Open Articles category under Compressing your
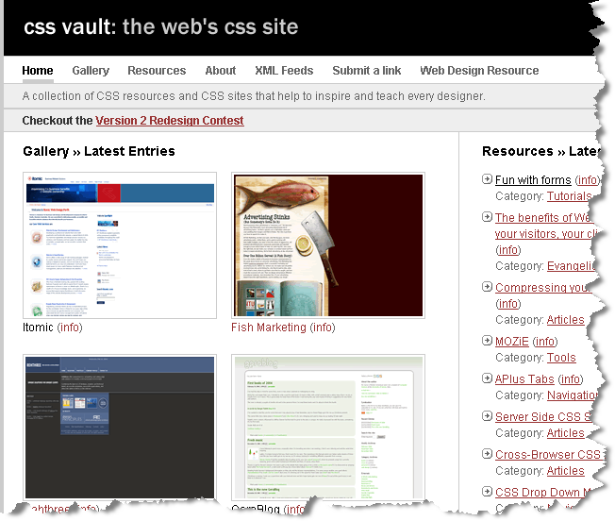 click(566, 320)
